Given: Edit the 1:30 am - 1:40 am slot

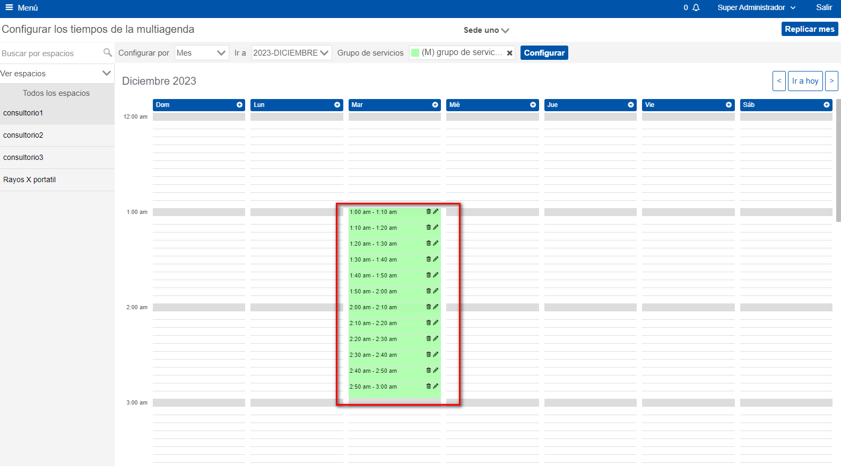Looking at the screenshot, I should click(x=436, y=259).
